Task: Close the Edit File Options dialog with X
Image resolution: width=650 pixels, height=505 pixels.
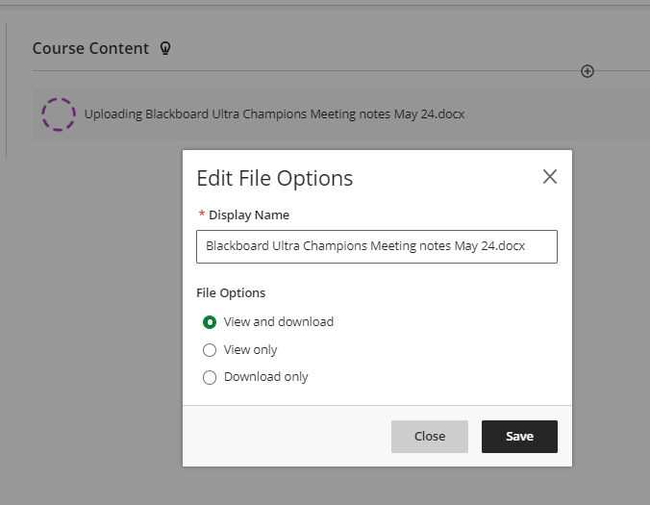Action: tap(550, 177)
